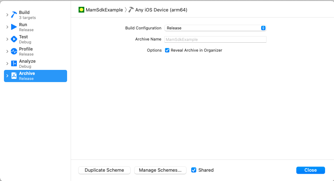The height and width of the screenshot is (181, 334).
Task: Click the Run play icon
Action: [x=14, y=27]
